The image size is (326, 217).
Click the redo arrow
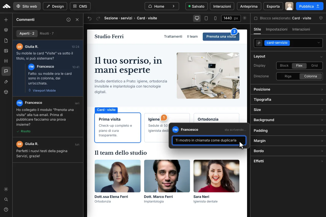click(x=98, y=18)
